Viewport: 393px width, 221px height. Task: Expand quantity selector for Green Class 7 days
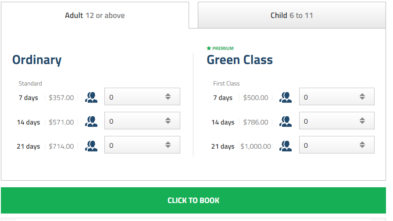coord(362,97)
